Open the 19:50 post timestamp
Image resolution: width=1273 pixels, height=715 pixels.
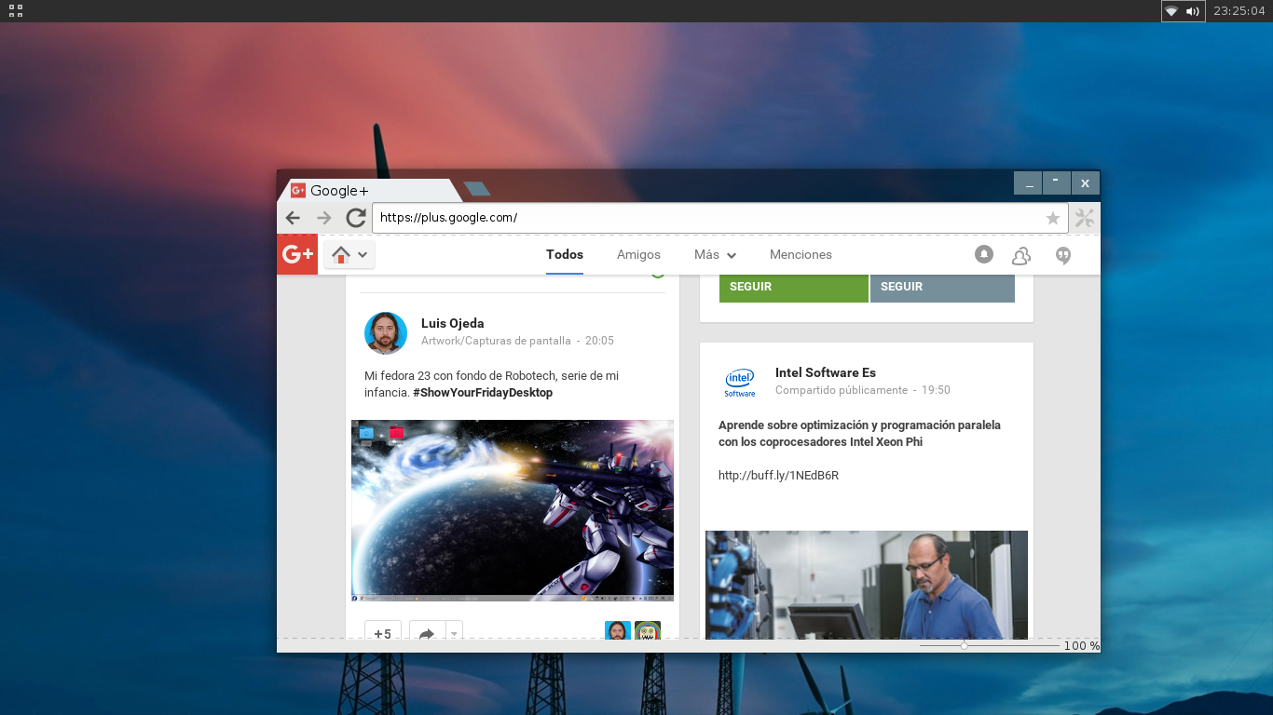pos(936,390)
